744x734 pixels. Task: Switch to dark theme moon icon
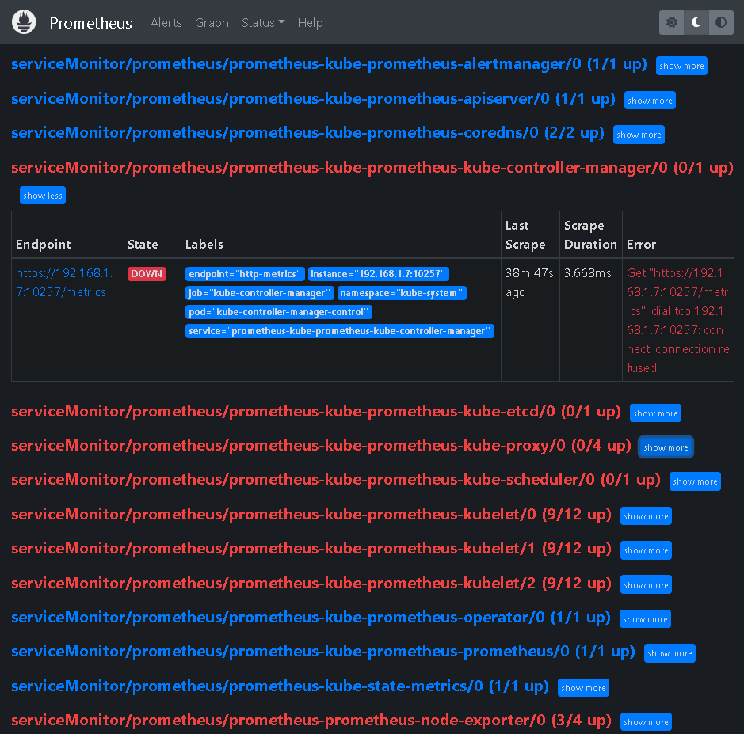pyautogui.click(x=696, y=22)
